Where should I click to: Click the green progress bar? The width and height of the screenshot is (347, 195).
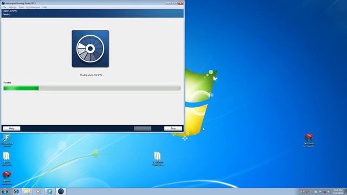[x=92, y=88]
